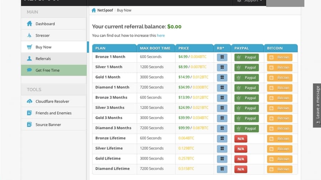Click RB icon for Diamond 3 Months

click(222, 128)
